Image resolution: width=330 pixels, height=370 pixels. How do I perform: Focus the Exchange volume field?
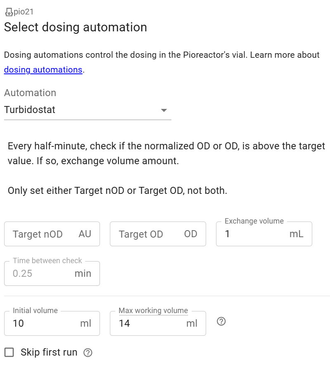[252, 234]
